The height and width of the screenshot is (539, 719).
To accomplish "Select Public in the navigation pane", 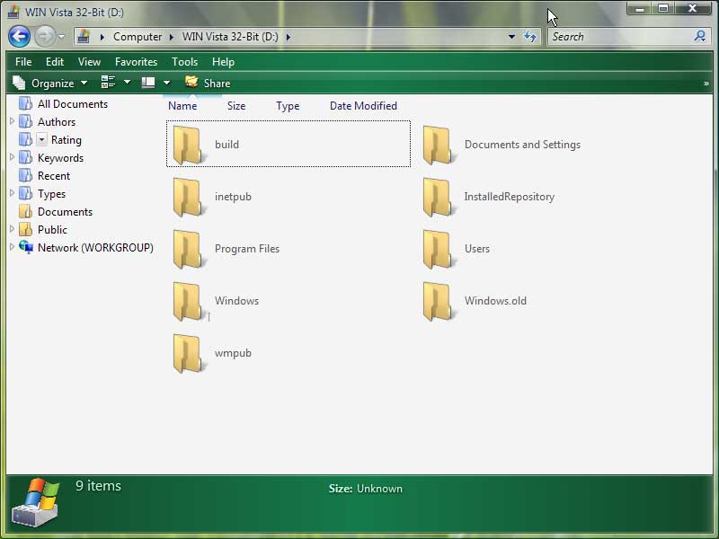I will pos(52,230).
